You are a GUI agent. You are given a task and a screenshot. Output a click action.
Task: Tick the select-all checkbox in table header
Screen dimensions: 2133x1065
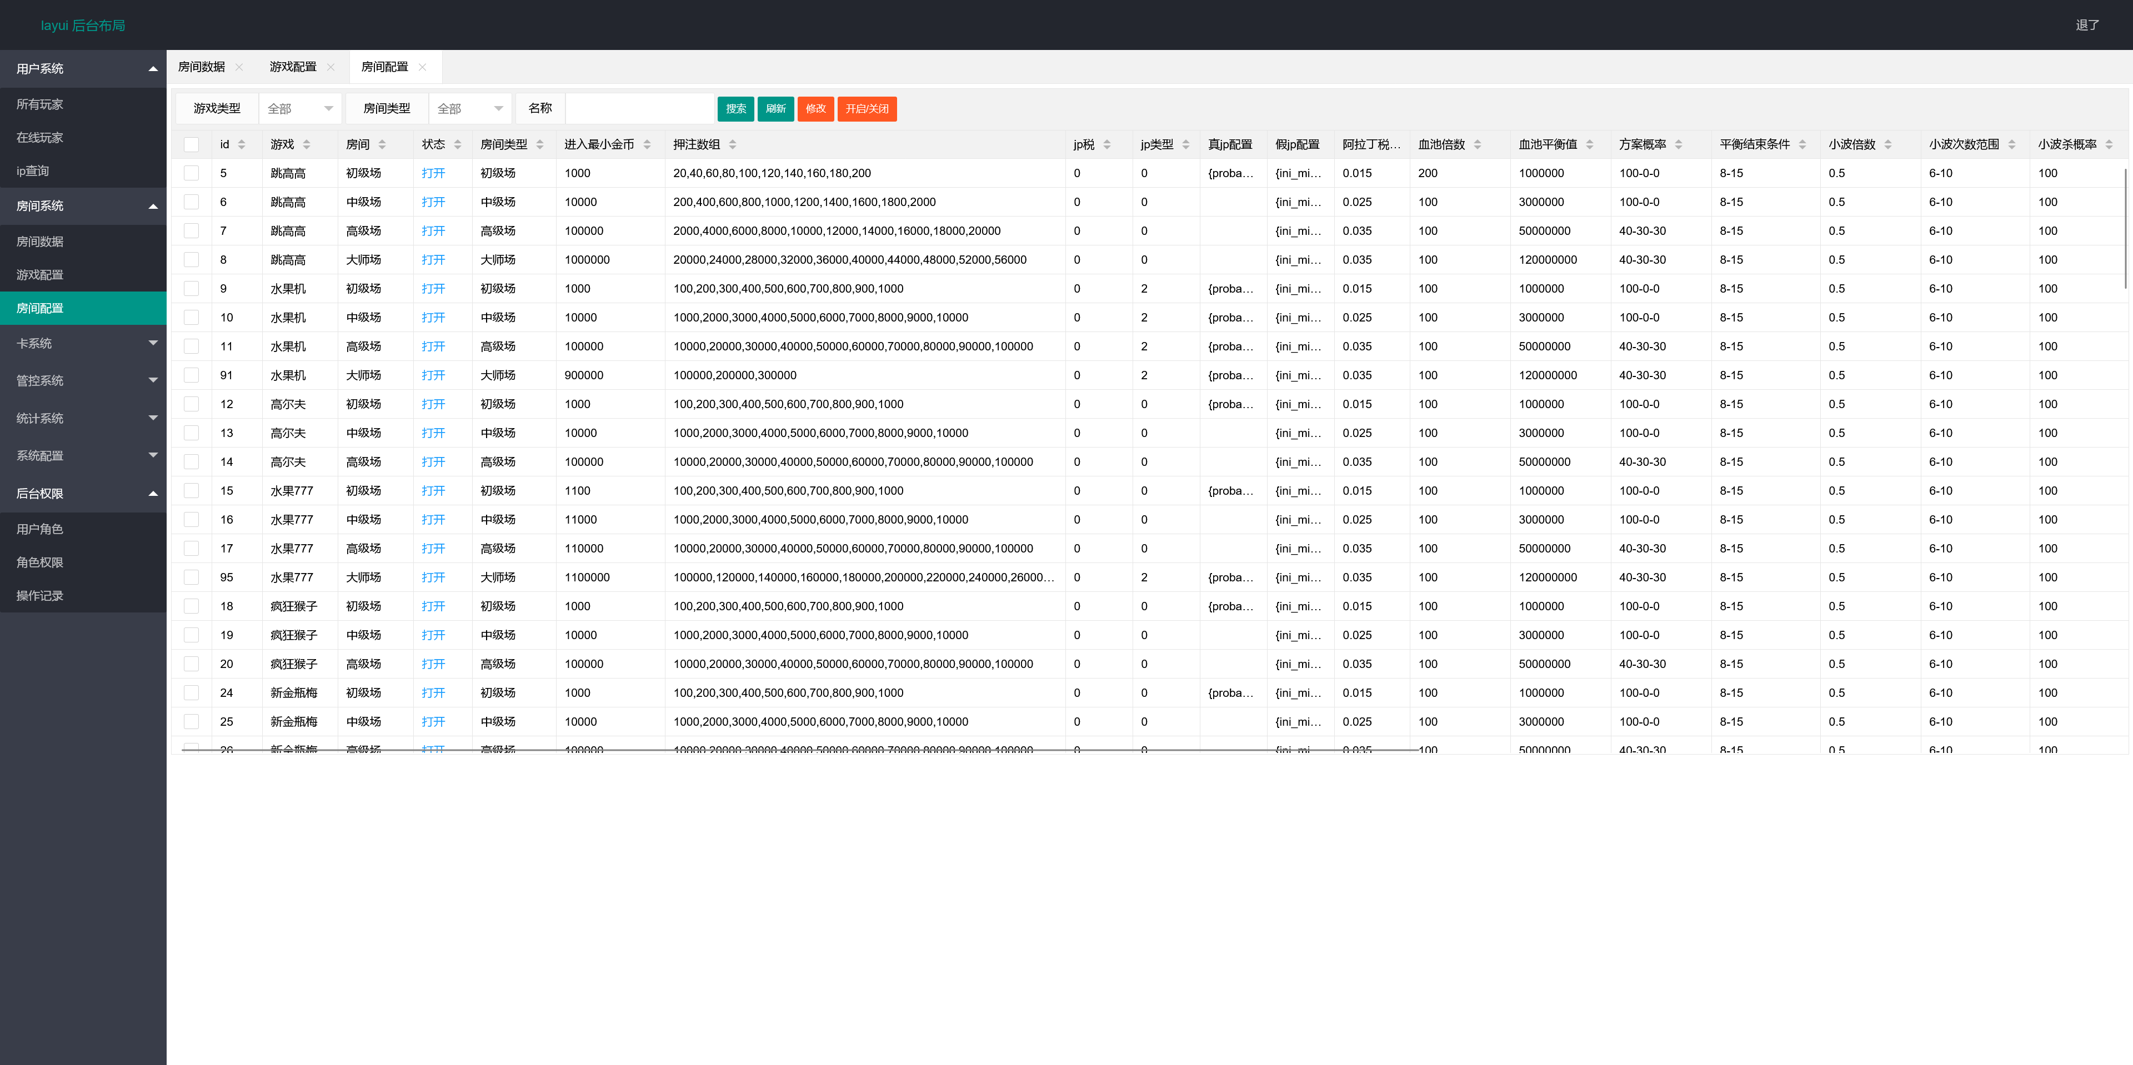pos(191,144)
